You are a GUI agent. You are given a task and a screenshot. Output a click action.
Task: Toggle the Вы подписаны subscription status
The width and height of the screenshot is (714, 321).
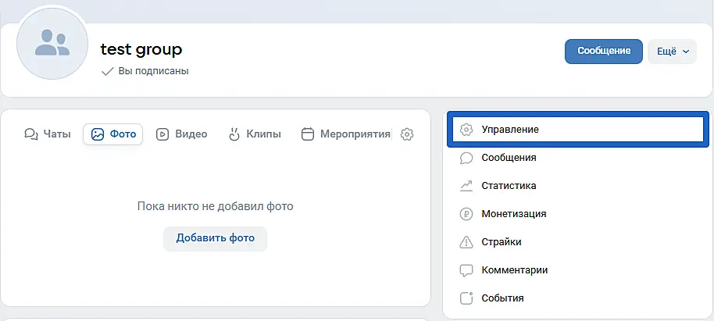point(146,71)
